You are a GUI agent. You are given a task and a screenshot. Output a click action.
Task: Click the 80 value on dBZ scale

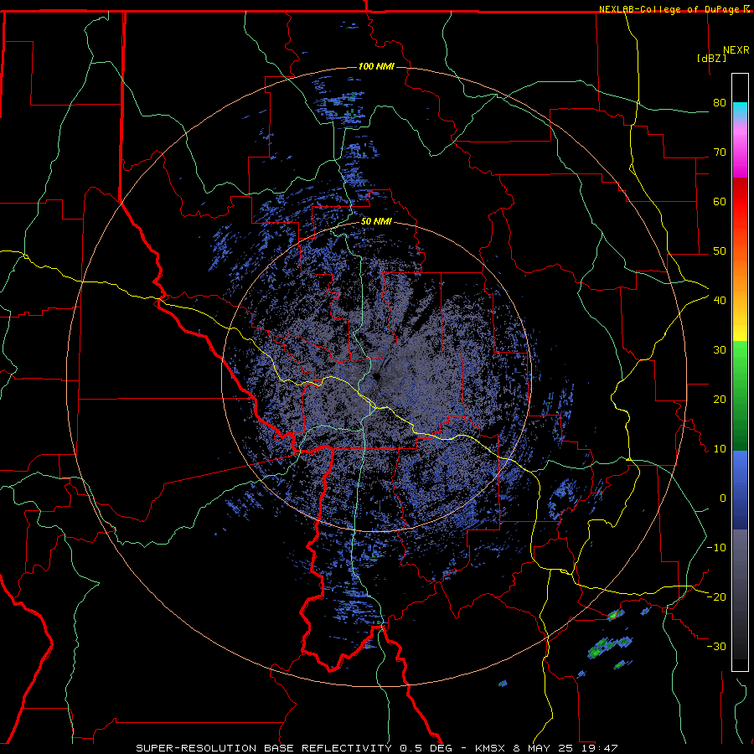tap(720, 103)
